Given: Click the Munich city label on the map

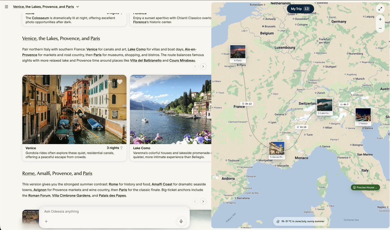Looking at the screenshot, I should pos(360,79).
